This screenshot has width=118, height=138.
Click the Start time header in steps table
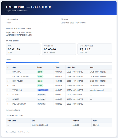coord(71,67)
